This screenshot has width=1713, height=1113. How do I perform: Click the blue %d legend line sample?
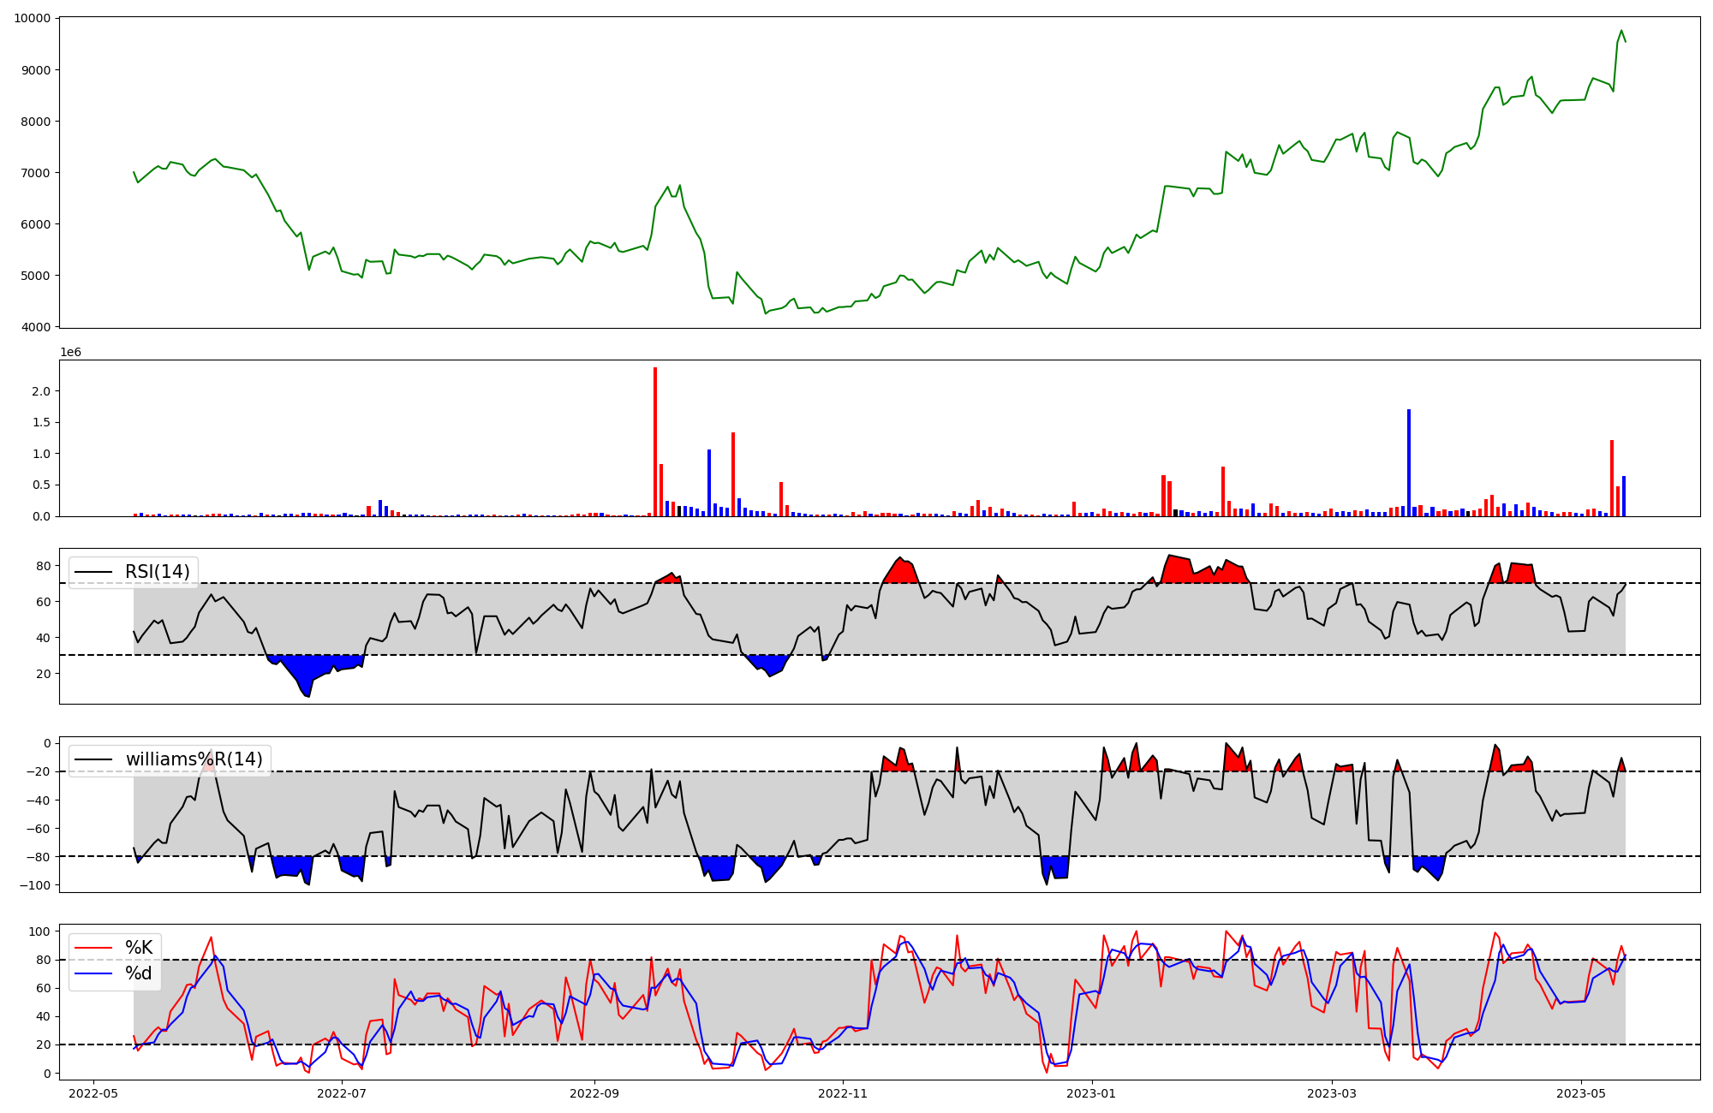click(93, 973)
